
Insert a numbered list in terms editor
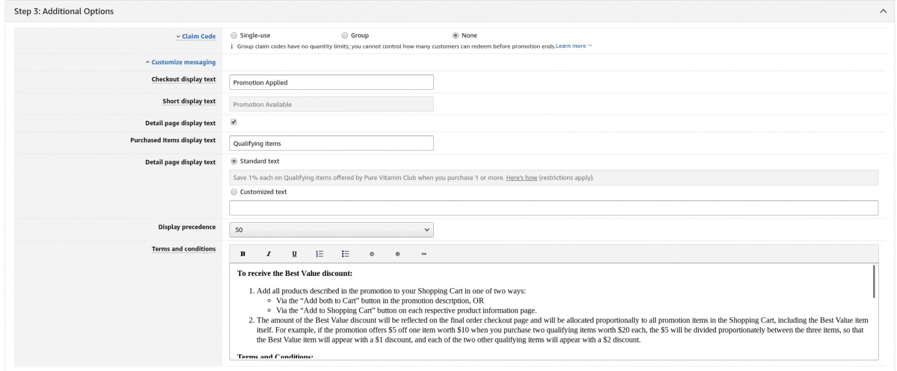[x=319, y=253]
